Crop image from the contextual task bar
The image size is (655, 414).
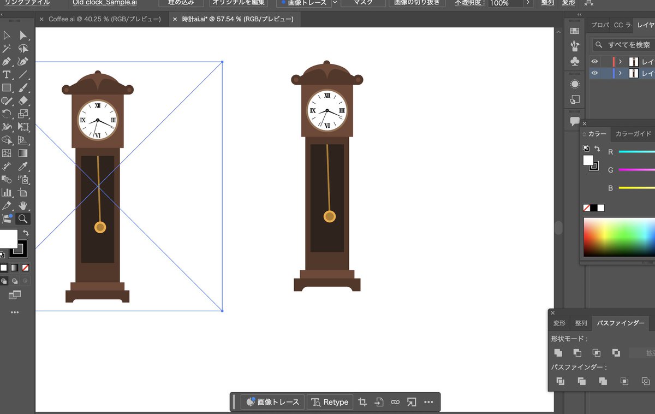tap(362, 402)
